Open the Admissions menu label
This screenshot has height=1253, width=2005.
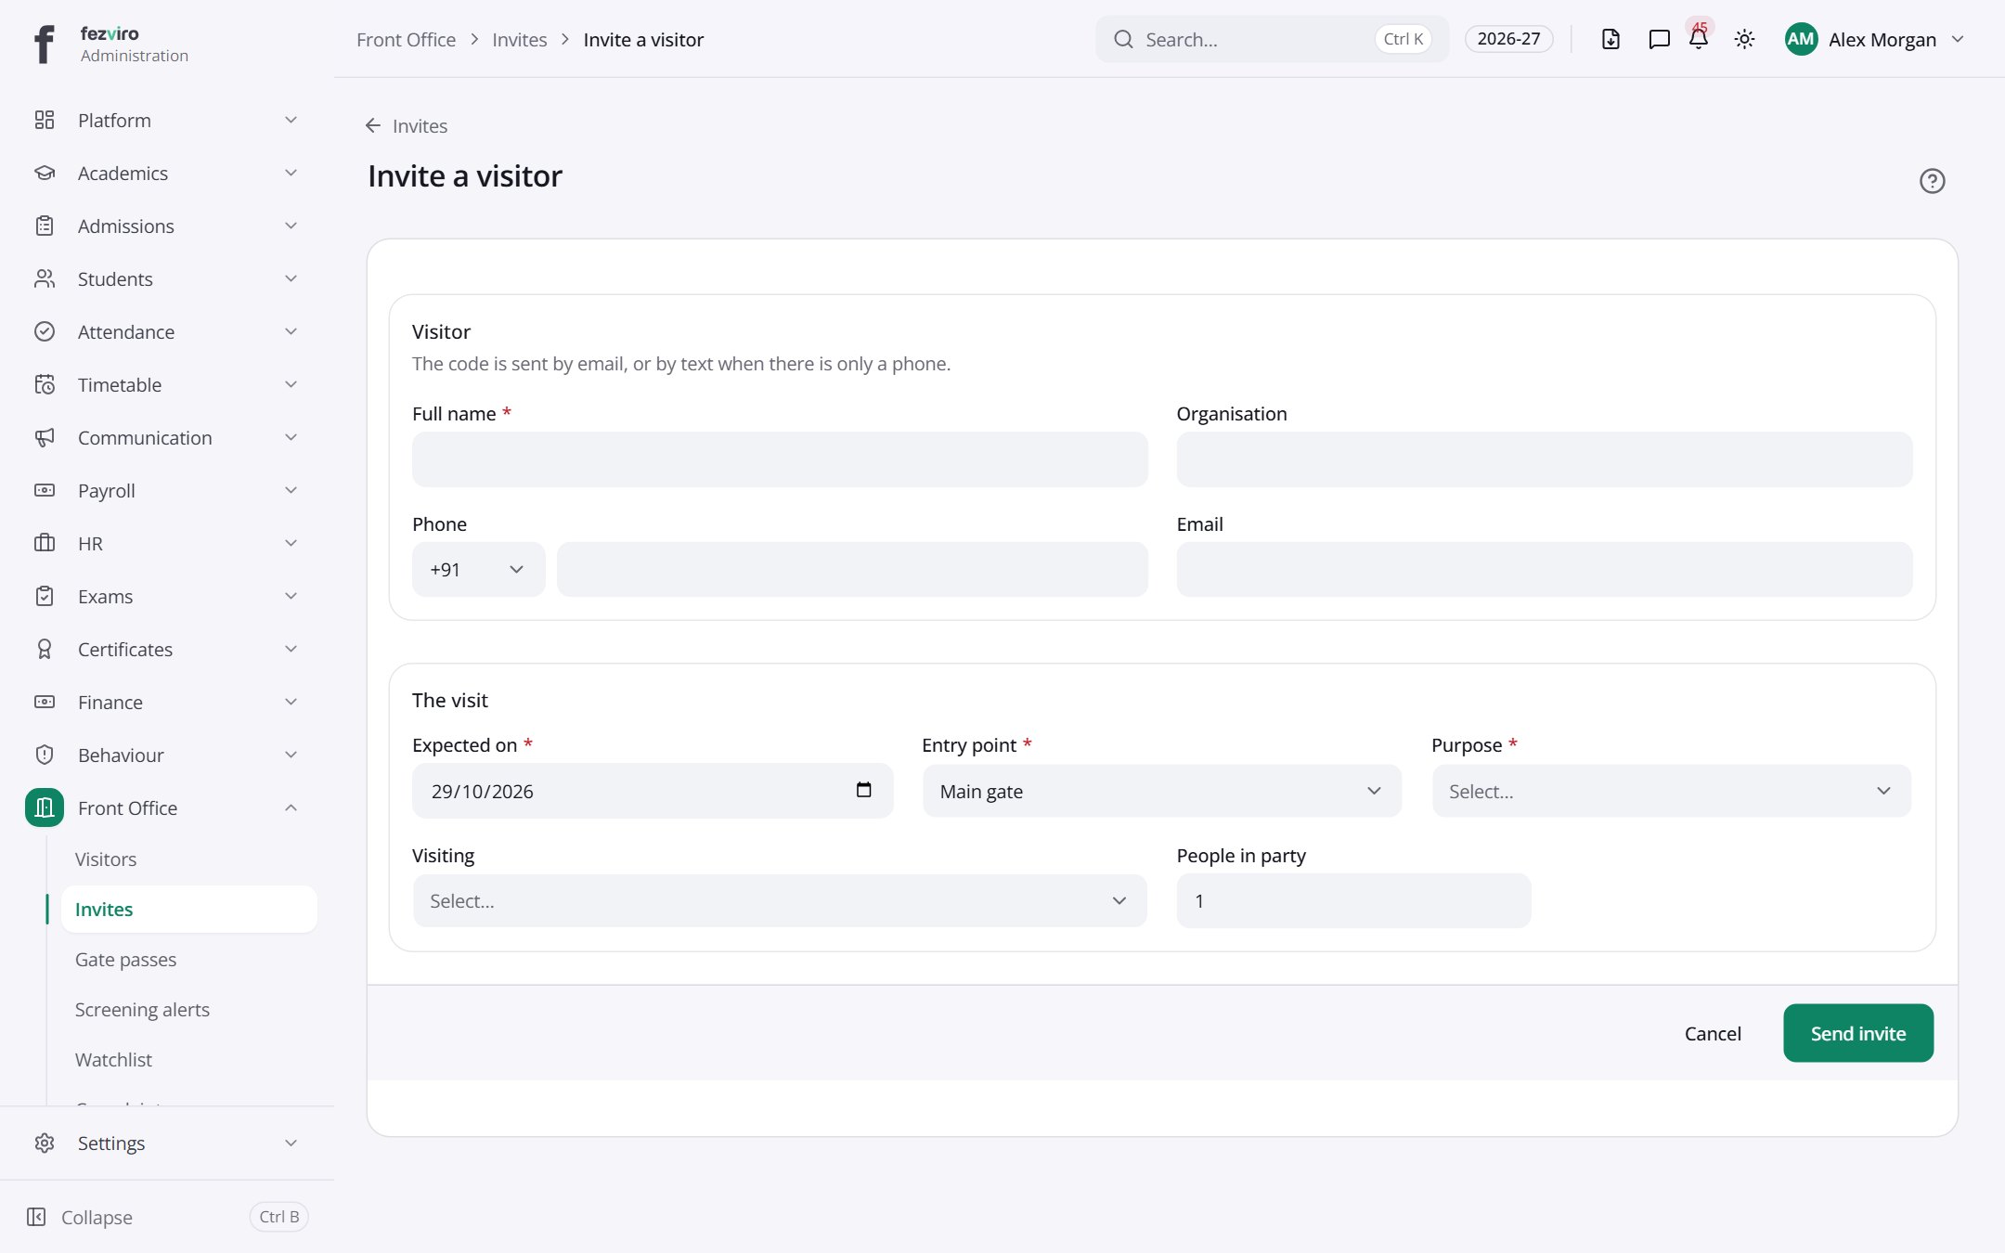[x=125, y=226]
